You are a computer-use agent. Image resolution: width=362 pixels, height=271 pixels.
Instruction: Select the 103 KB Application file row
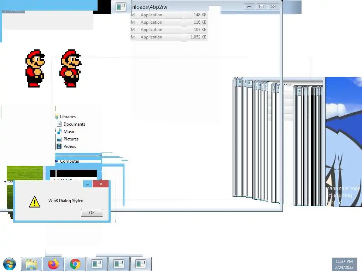(x=169, y=30)
